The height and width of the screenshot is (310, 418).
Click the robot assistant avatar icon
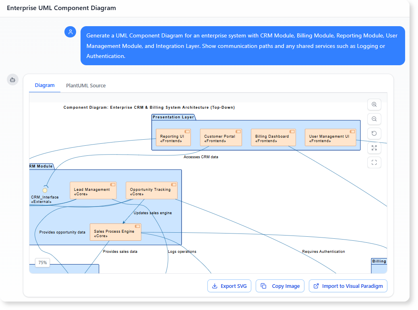12,79
